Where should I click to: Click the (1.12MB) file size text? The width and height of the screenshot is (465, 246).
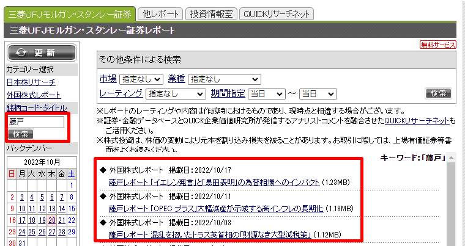[x=327, y=236]
